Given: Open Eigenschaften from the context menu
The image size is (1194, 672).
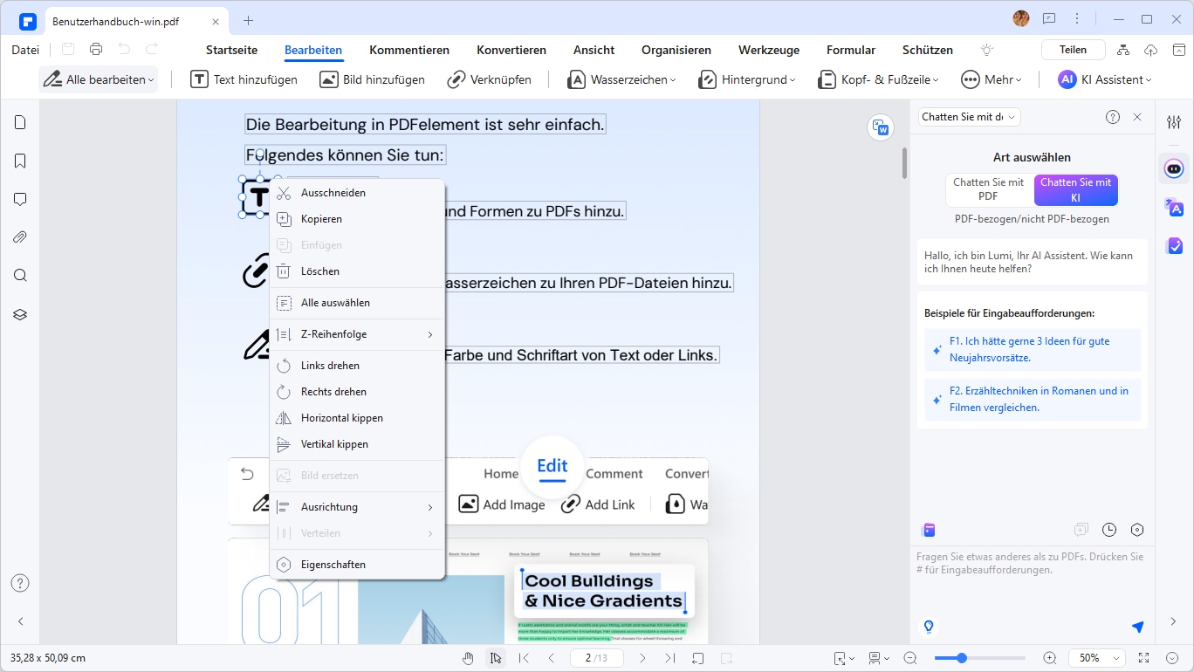Looking at the screenshot, I should 357,565.
